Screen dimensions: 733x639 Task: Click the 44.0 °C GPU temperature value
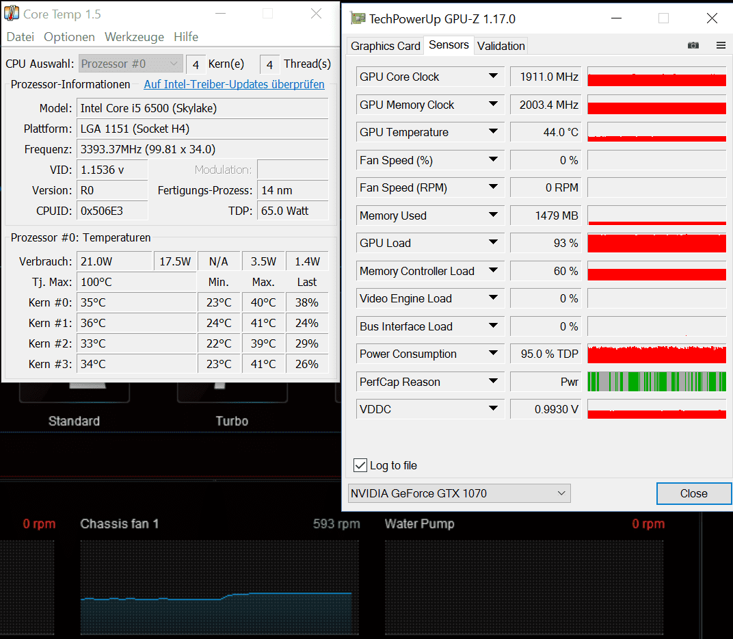[x=546, y=133]
